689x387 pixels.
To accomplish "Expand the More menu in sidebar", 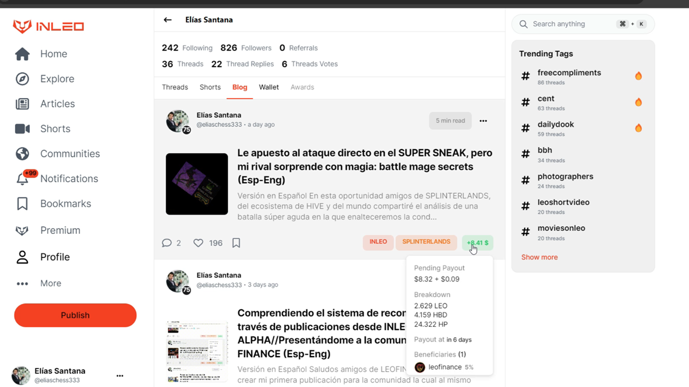I will (51, 283).
